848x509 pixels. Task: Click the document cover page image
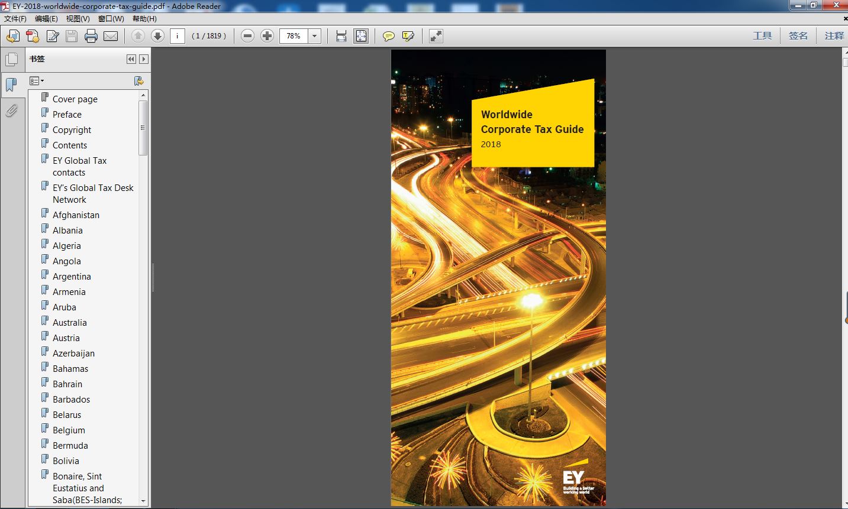tap(498, 278)
